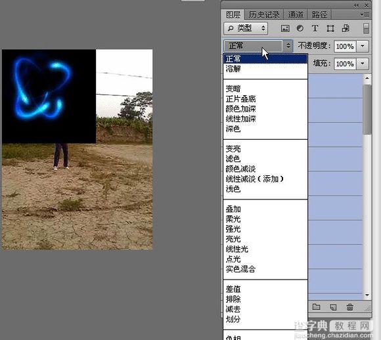
Task: Click the 不透明度 value field
Action: pyautogui.click(x=345, y=46)
